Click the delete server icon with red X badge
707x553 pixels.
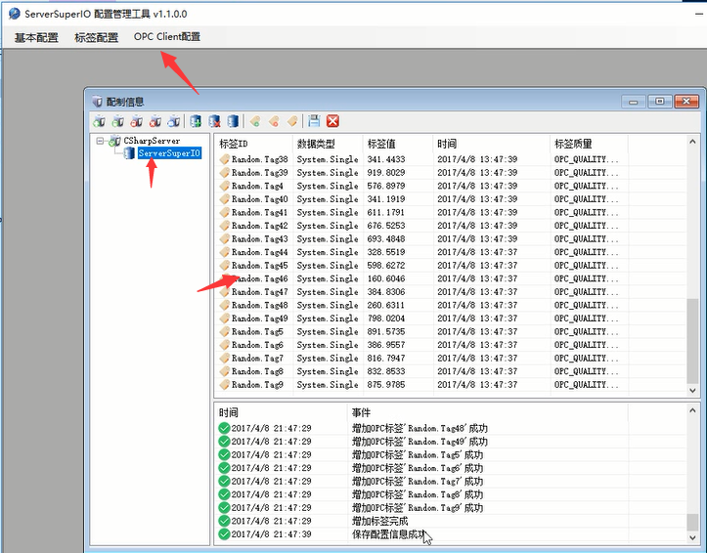pyautogui.click(x=155, y=121)
